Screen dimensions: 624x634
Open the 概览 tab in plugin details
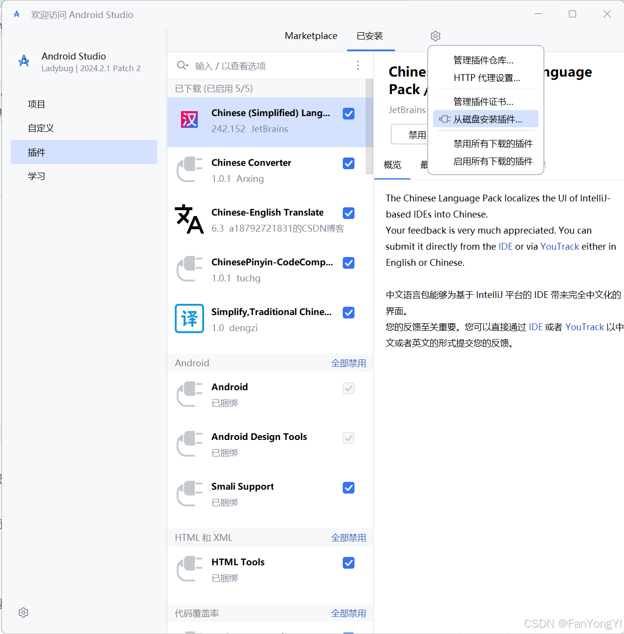[393, 165]
